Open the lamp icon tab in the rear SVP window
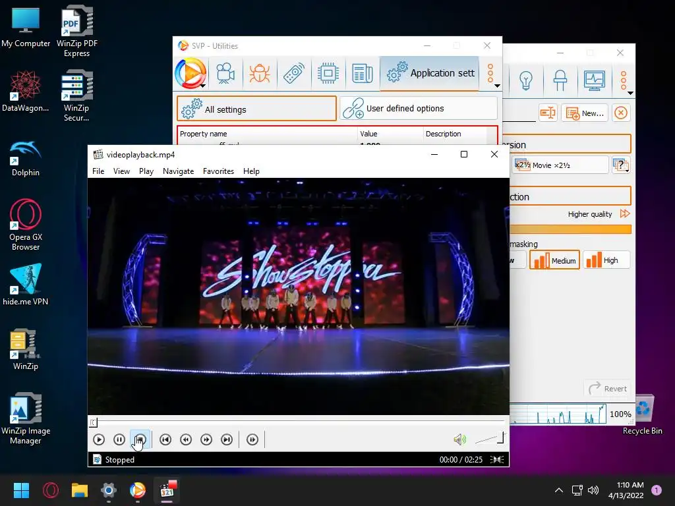Screen dimensions: 675x506 pos(560,80)
